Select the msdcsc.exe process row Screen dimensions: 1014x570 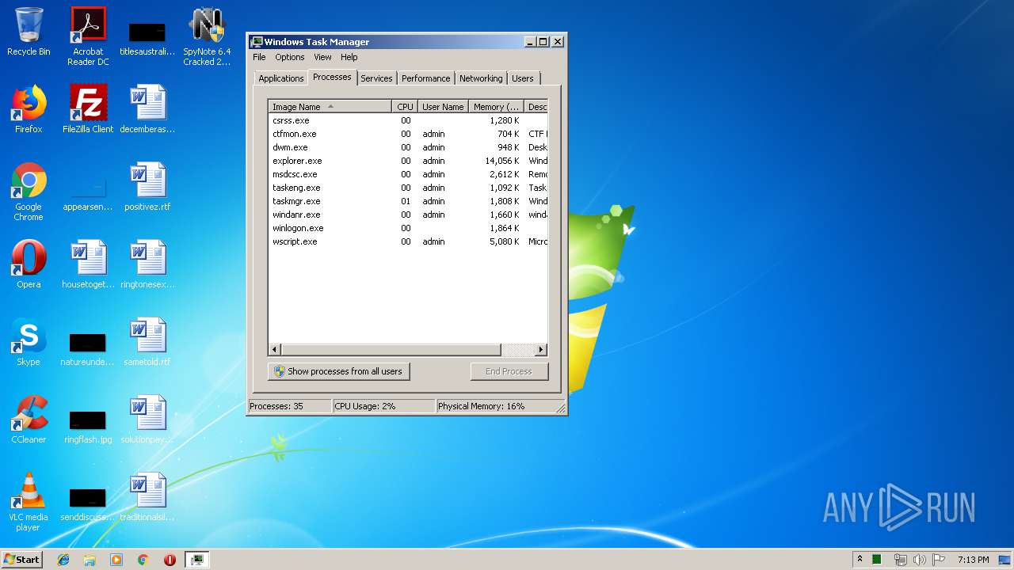coord(408,174)
